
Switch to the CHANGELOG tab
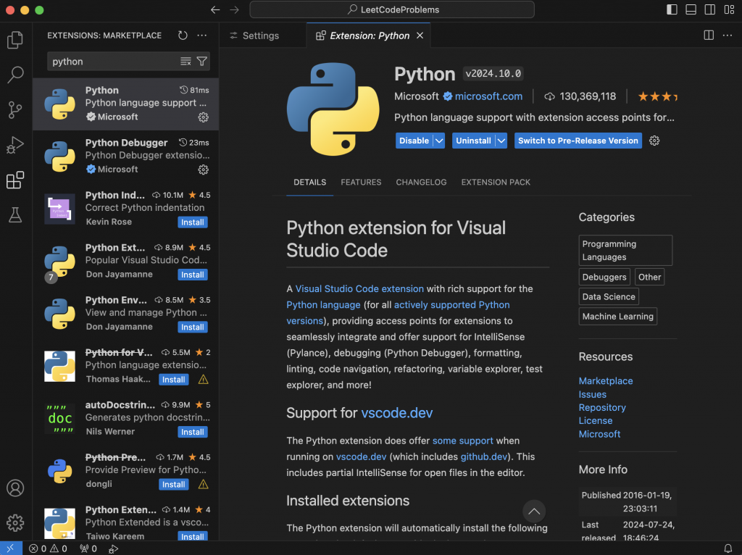[421, 183]
